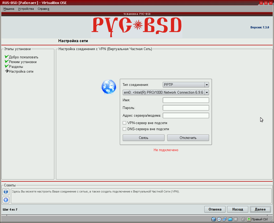The width and height of the screenshot is (274, 223).
Task: Click the Связь connect button
Action: [x=143, y=138]
